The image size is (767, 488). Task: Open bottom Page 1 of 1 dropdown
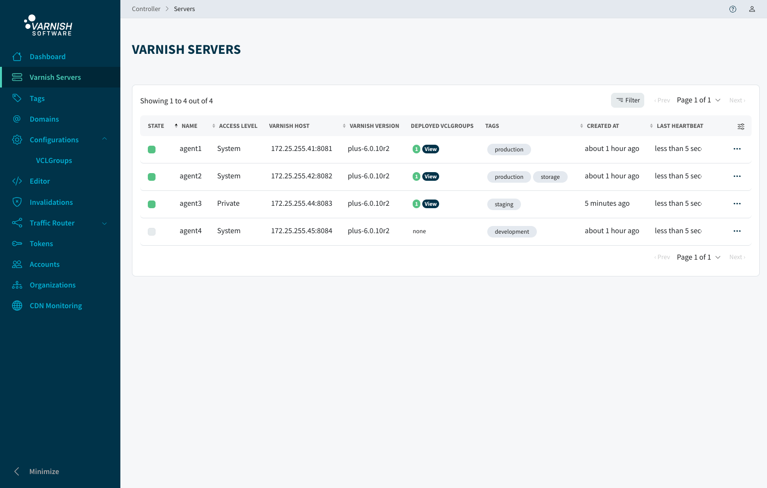click(699, 257)
